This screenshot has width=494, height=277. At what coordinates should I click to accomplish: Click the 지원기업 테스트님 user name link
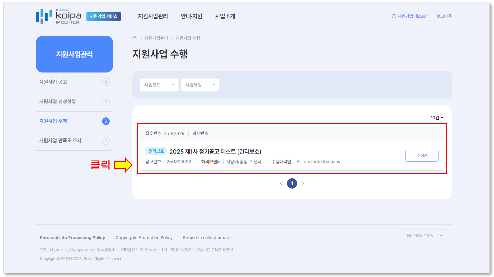(x=413, y=16)
